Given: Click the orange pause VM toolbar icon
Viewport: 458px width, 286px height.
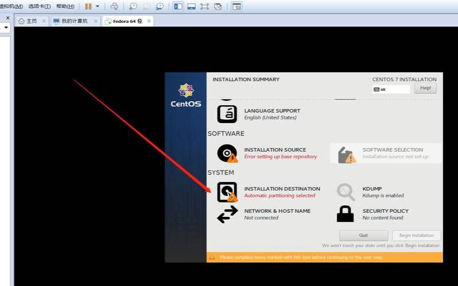Looking at the screenshot, I should [x=88, y=6].
